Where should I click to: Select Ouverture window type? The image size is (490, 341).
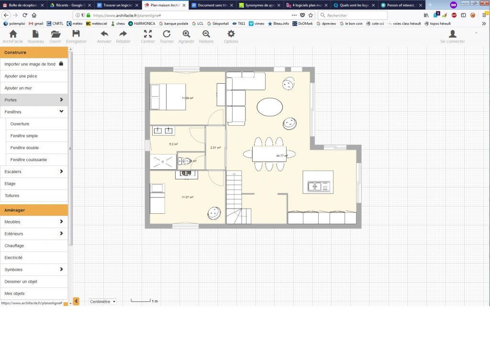tap(37, 124)
